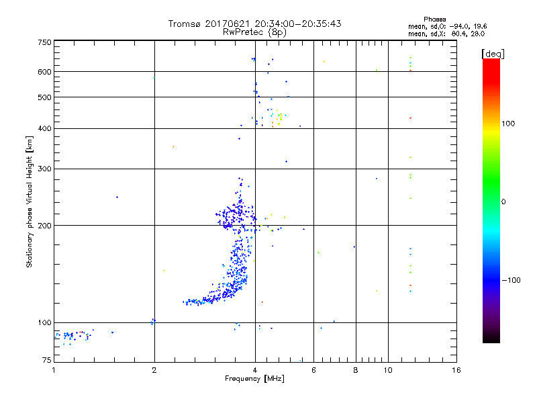Click the 600 km height tick label

coord(44,72)
